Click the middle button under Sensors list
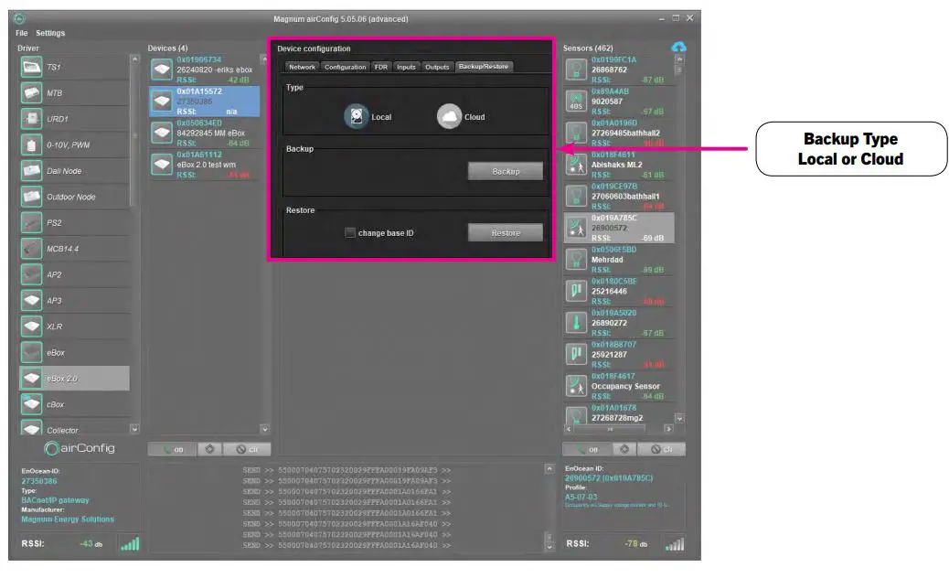Image resolution: width=949 pixels, height=578 pixels. [624, 449]
